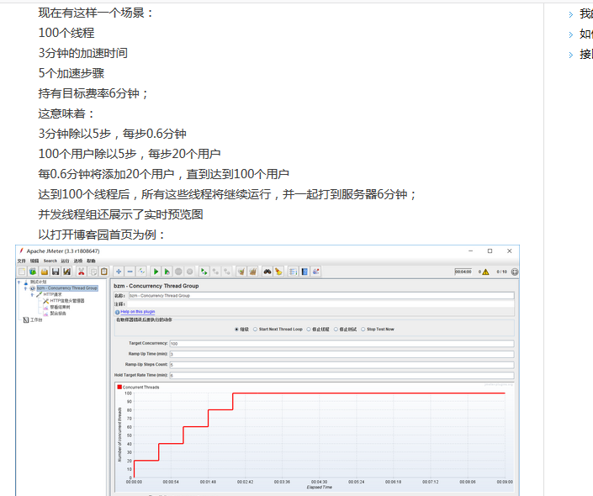
Task: Click the Open file toolbar icon
Action: click(x=45, y=272)
